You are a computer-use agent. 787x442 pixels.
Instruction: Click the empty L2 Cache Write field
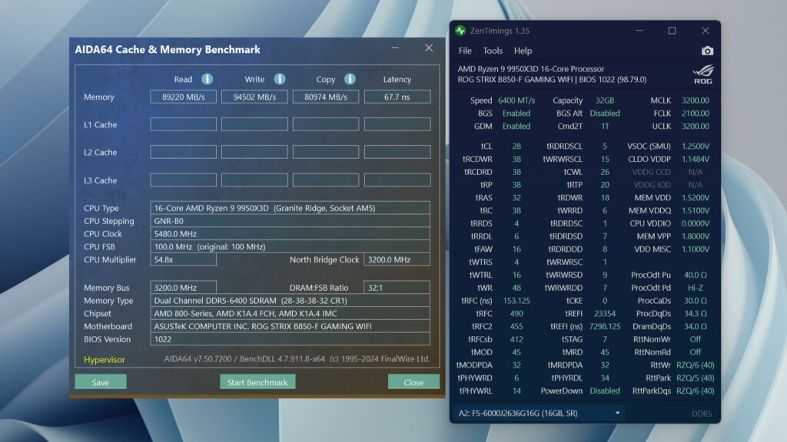pyautogui.click(x=254, y=152)
